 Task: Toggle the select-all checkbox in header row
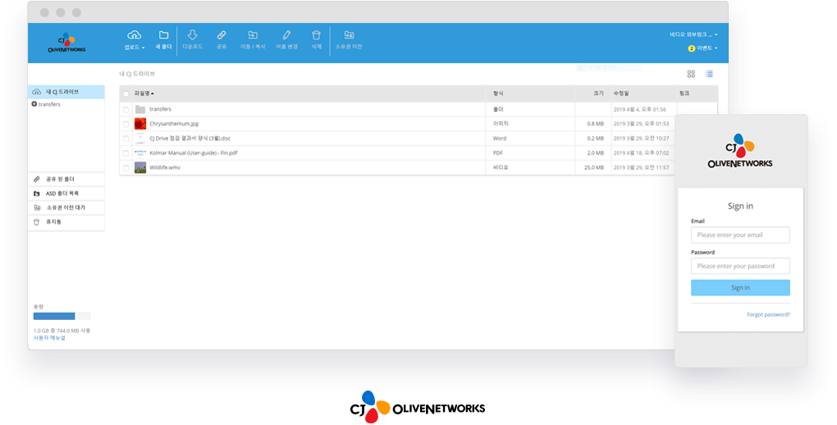tap(126, 94)
